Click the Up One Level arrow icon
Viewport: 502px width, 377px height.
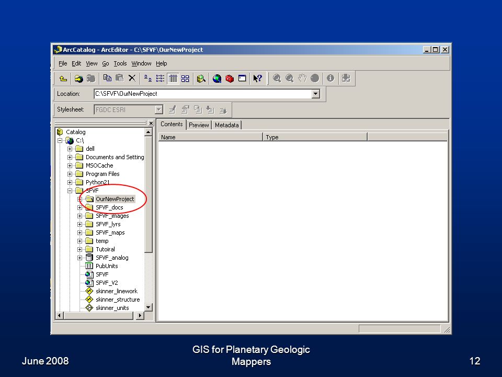click(63, 78)
